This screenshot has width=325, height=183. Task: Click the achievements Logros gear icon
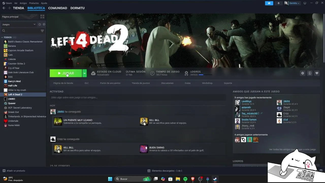(186, 73)
